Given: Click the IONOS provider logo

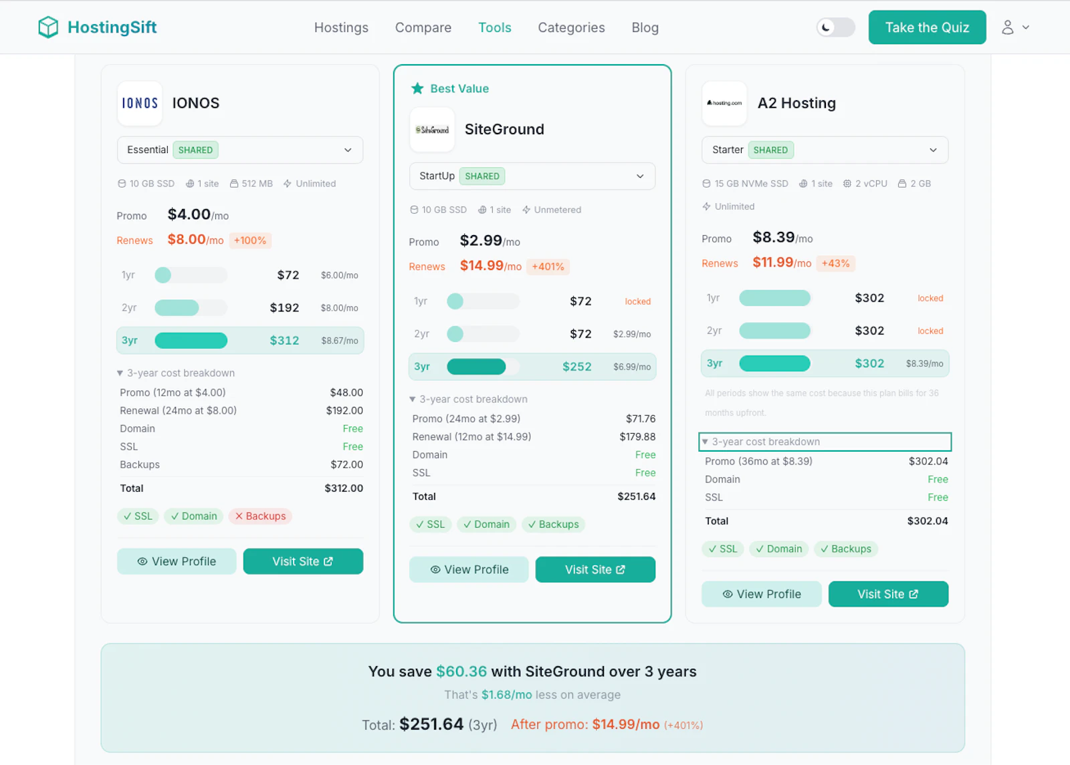Looking at the screenshot, I should click(x=140, y=104).
